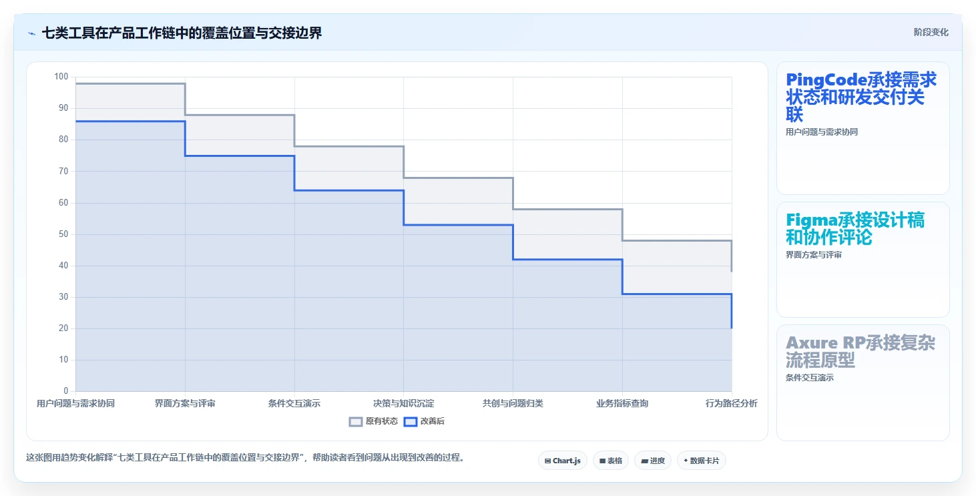Toggle the 改善后 legend entry
Image resolution: width=976 pixels, height=496 pixels.
click(x=425, y=421)
